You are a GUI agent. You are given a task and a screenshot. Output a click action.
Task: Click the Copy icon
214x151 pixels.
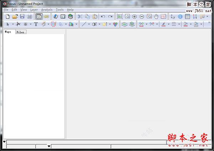[87, 17]
